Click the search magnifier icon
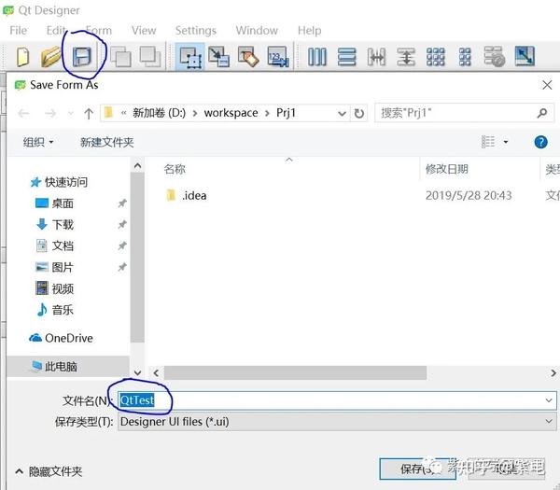 pyautogui.click(x=542, y=113)
